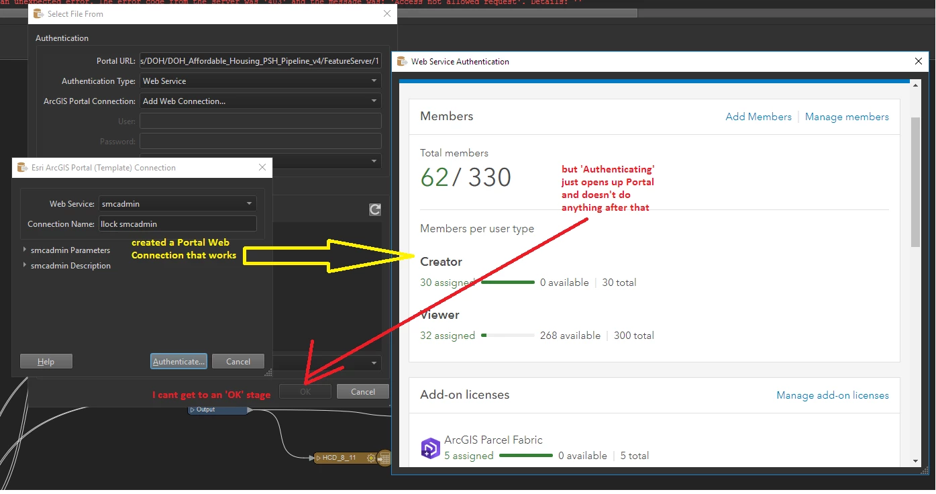Image resolution: width=936 pixels, height=494 pixels.
Task: Click the refresh icon in Select File From
Action: [x=375, y=210]
